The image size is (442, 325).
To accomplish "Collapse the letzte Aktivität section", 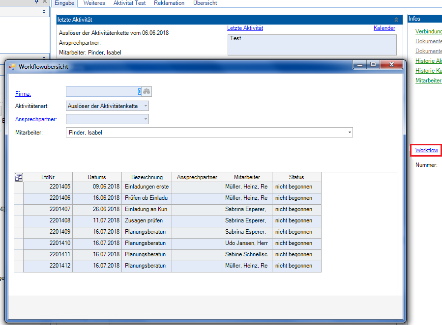I will (x=396, y=20).
